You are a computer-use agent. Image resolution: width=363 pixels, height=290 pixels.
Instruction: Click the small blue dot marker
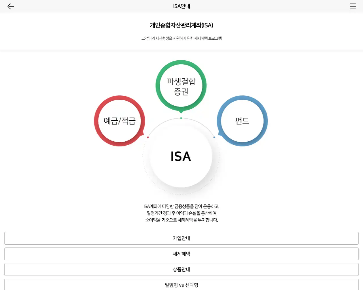(214, 137)
